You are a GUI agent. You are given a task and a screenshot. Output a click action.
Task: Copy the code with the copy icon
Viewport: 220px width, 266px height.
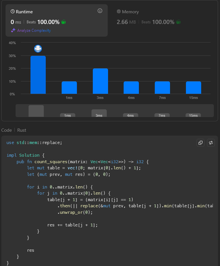pyautogui.click(x=201, y=143)
